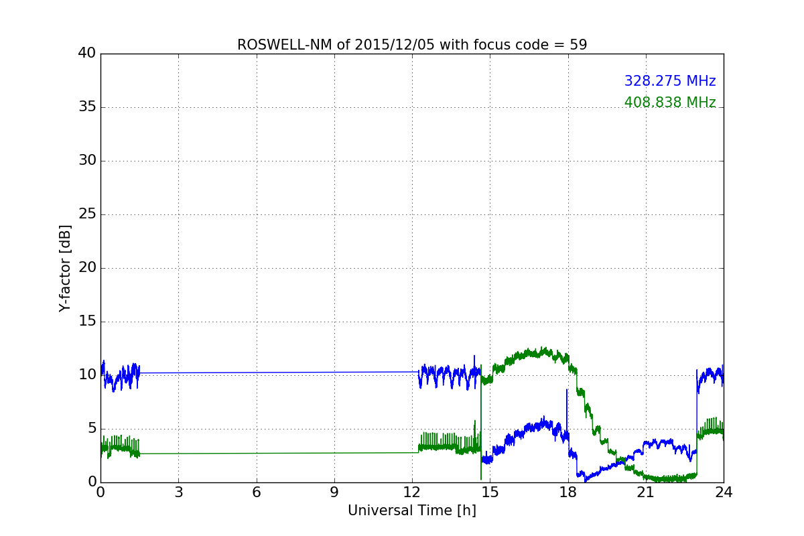Click y-axis tick label '40'

[x=87, y=54]
